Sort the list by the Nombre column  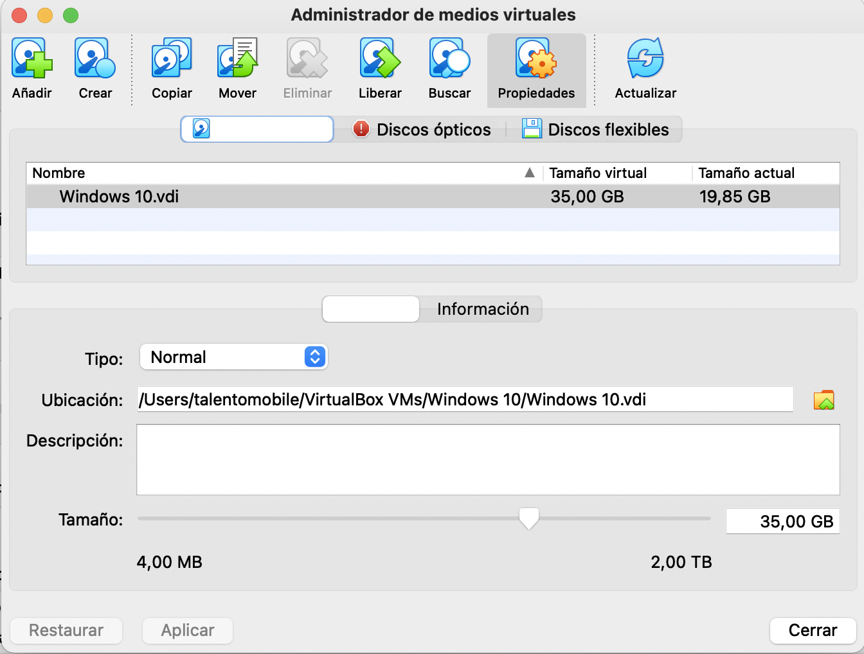click(x=283, y=173)
